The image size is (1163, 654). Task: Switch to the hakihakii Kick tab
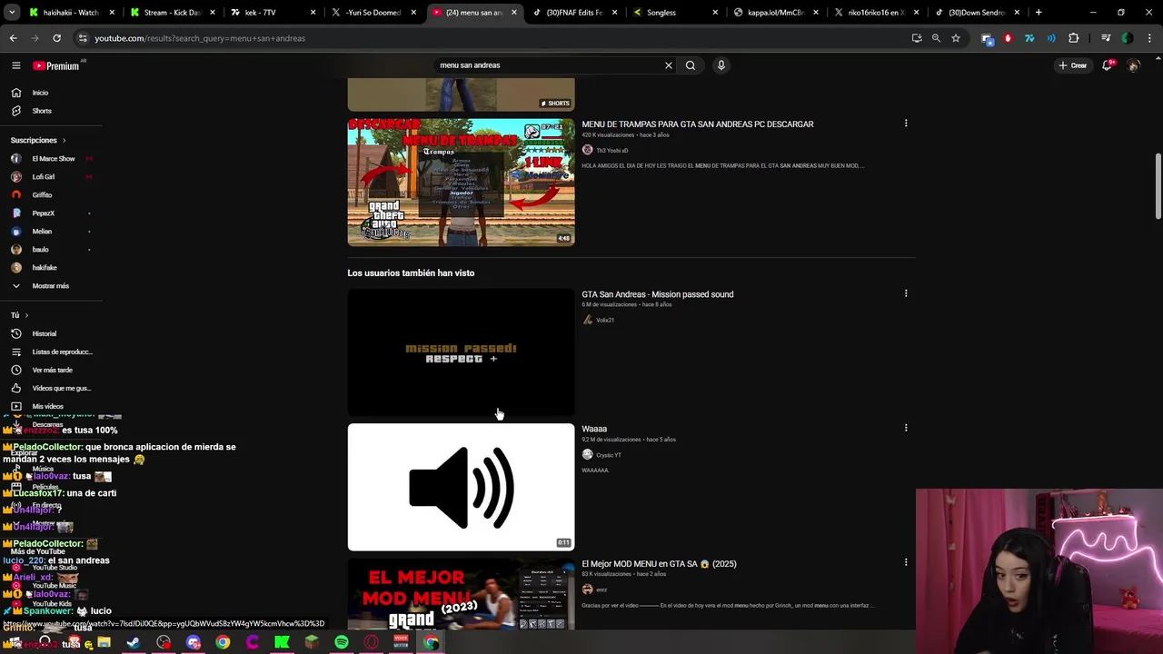point(70,13)
